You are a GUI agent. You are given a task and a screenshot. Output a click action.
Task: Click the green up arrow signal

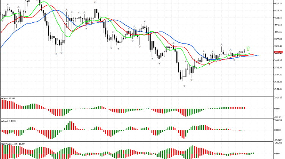(248, 48)
